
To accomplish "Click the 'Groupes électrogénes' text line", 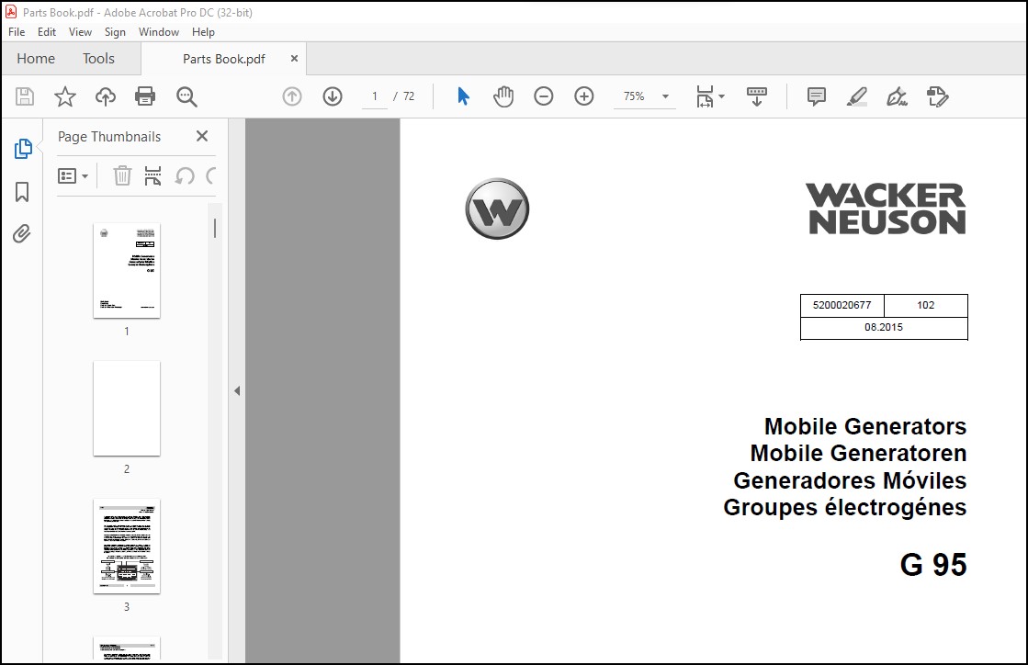I will [x=844, y=508].
